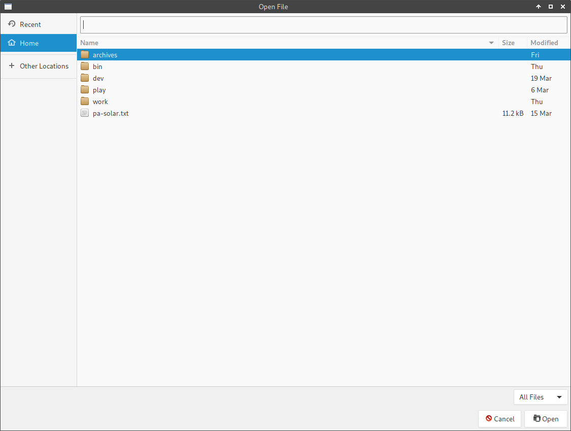Click the Name column sort arrow
571x431 pixels.
[x=491, y=43]
